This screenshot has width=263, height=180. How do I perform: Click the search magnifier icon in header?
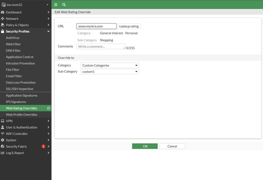point(64,5)
